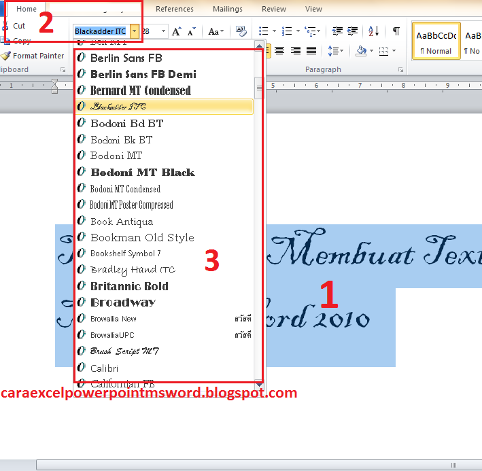Choose Browallia New font
The image size is (482, 471).
165,319
